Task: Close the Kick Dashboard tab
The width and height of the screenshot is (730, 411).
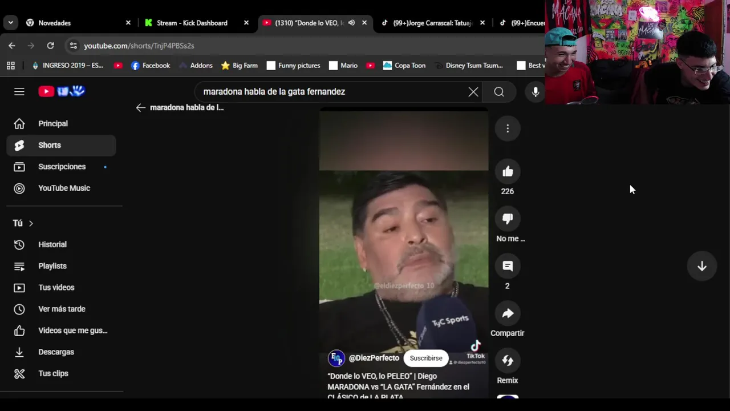Action: point(246,23)
